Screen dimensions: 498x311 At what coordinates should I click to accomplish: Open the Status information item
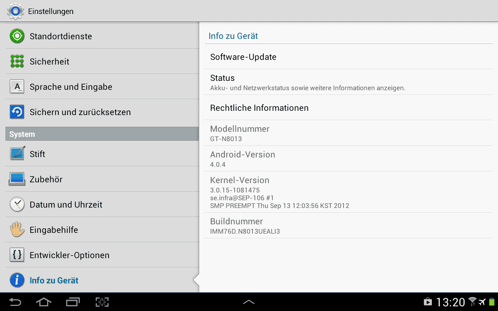point(349,82)
